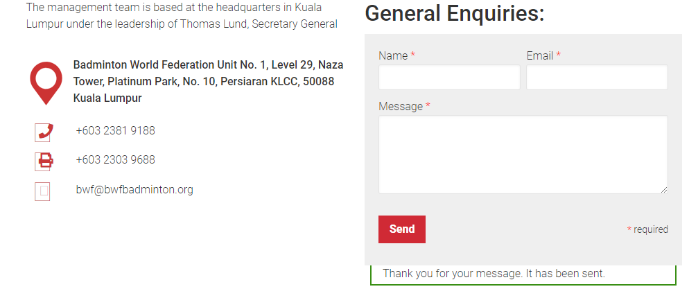Viewport: 689px width, 298px height.
Task: Send the enquiry form
Action: click(x=401, y=229)
